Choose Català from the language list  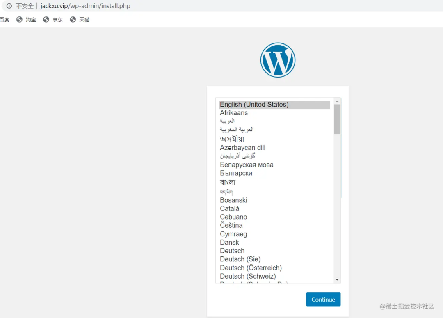pos(230,208)
